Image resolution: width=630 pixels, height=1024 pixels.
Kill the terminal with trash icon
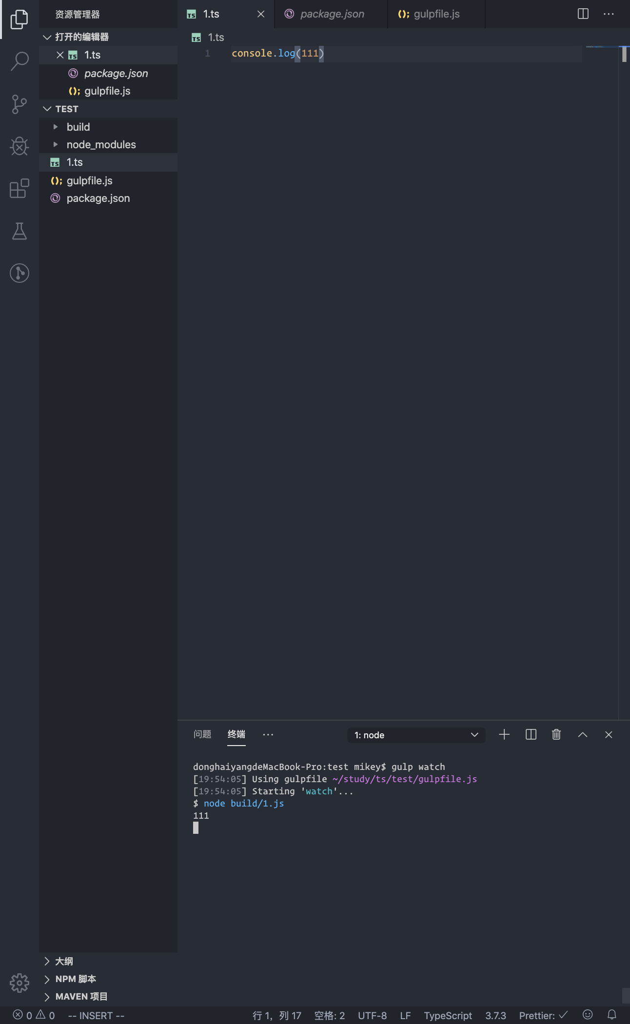(x=556, y=734)
